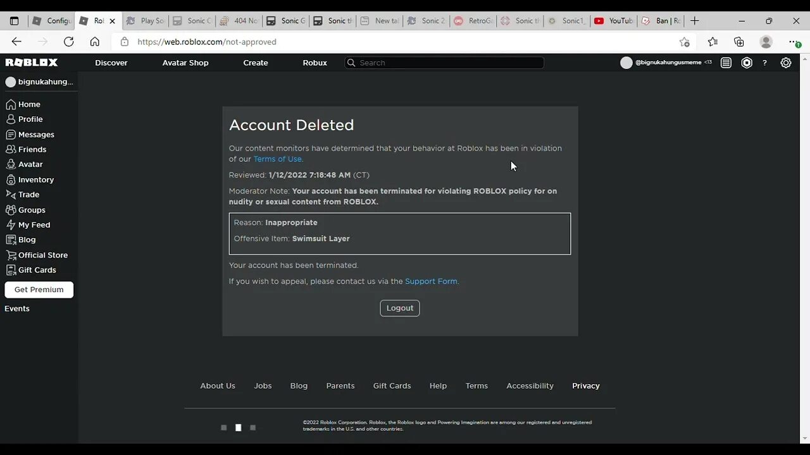
Task: Open the Privacy footer link
Action: (586, 385)
